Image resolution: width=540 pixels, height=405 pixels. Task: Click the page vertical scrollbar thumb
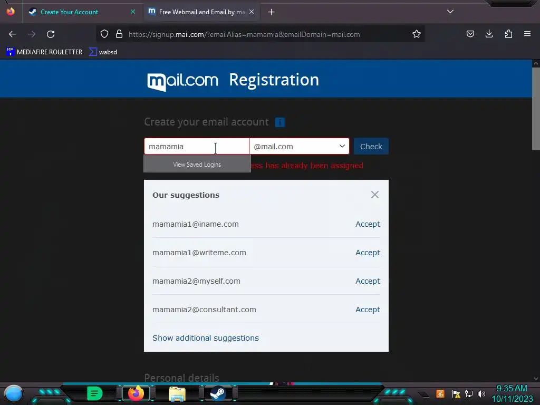(536, 109)
